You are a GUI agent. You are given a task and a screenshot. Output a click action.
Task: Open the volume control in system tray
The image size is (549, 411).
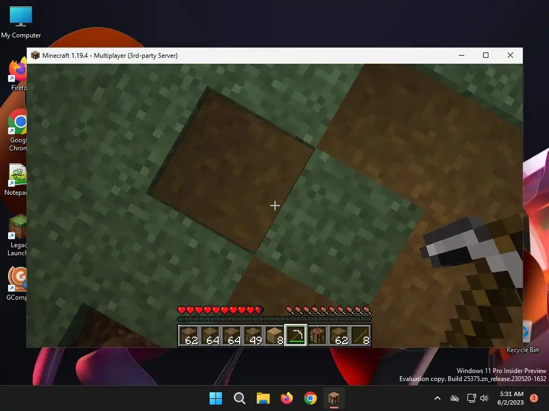click(x=484, y=398)
